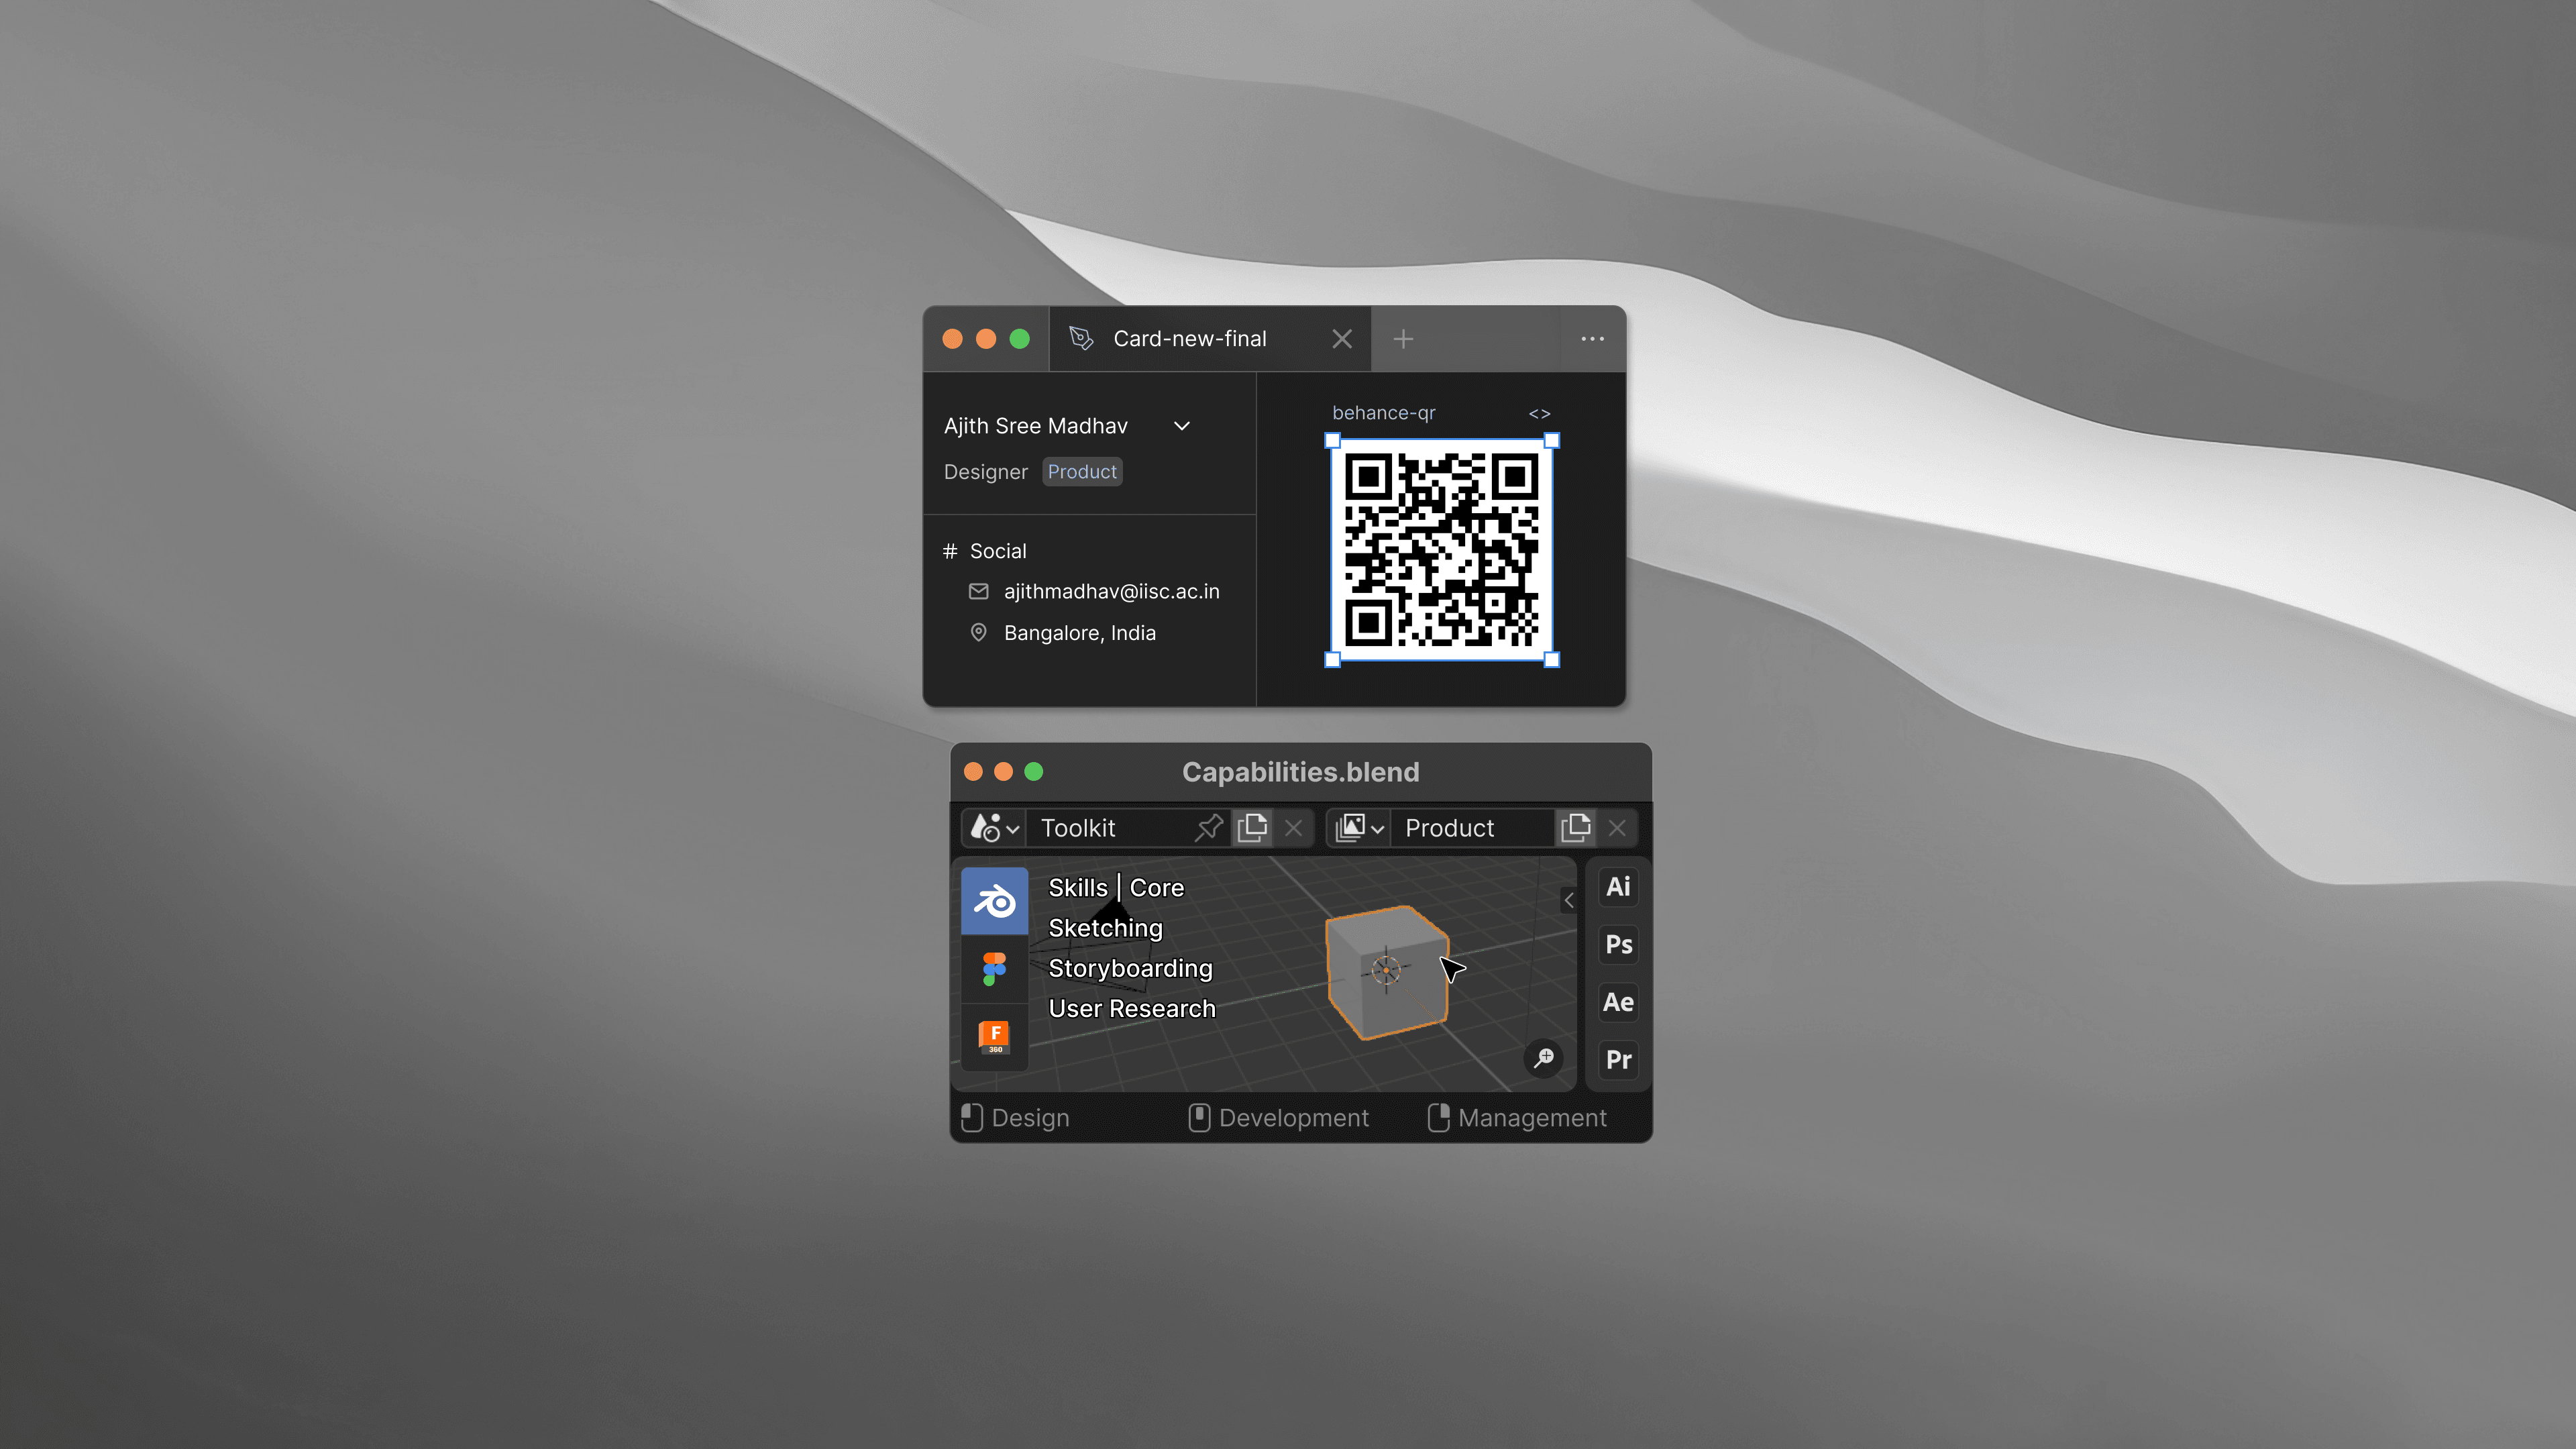Select the Figma icon in sidebar
Screen dimensions: 2576x1449
[x=994, y=968]
